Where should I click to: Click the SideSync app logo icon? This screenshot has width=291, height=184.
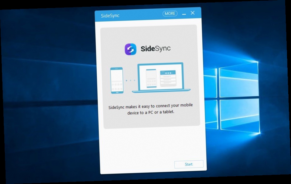tap(130, 49)
